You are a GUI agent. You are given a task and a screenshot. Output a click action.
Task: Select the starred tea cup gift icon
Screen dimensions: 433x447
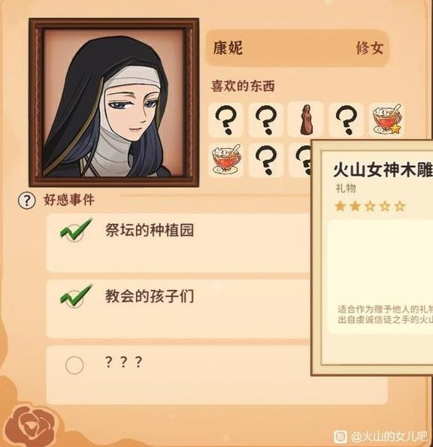[x=387, y=119]
